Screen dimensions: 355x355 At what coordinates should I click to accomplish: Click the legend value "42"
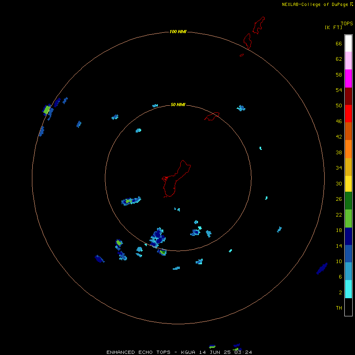coord(339,137)
